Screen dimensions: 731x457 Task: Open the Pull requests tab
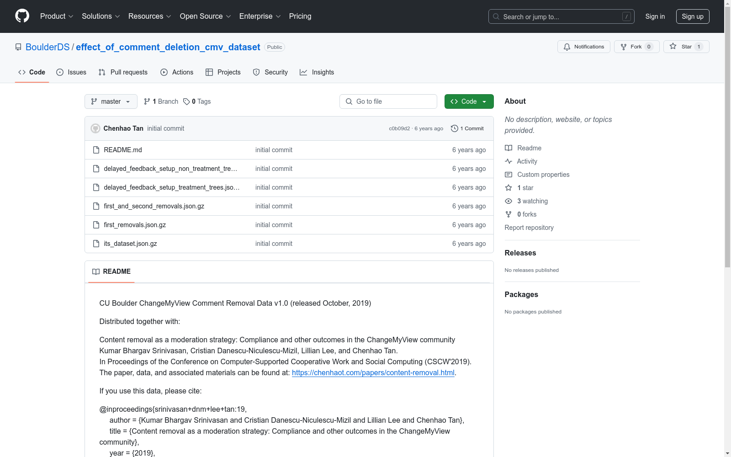(123, 72)
